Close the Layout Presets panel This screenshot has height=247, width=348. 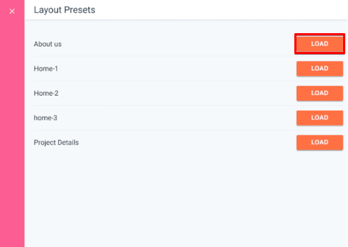click(12, 11)
